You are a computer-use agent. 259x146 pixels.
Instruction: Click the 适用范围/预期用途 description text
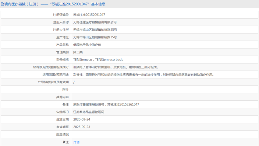point(144,75)
